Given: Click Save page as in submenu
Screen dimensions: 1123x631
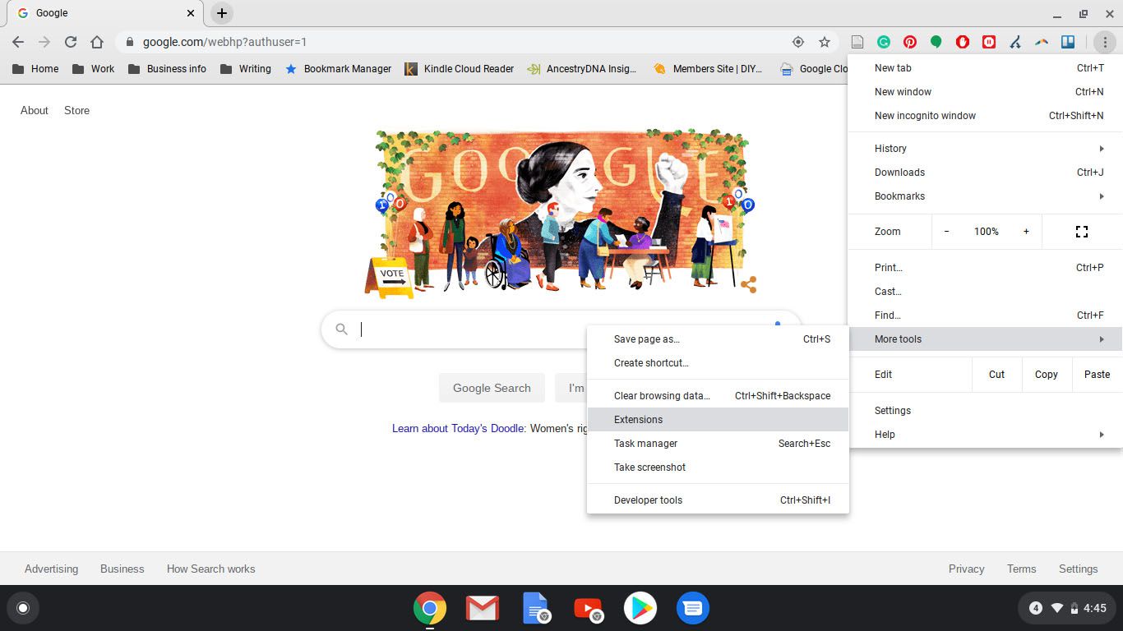Looking at the screenshot, I should [718, 339].
